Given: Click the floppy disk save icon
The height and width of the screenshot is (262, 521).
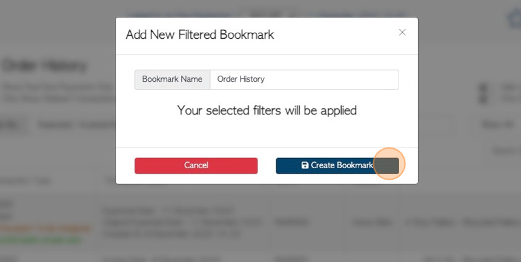Looking at the screenshot, I should pos(305,165).
